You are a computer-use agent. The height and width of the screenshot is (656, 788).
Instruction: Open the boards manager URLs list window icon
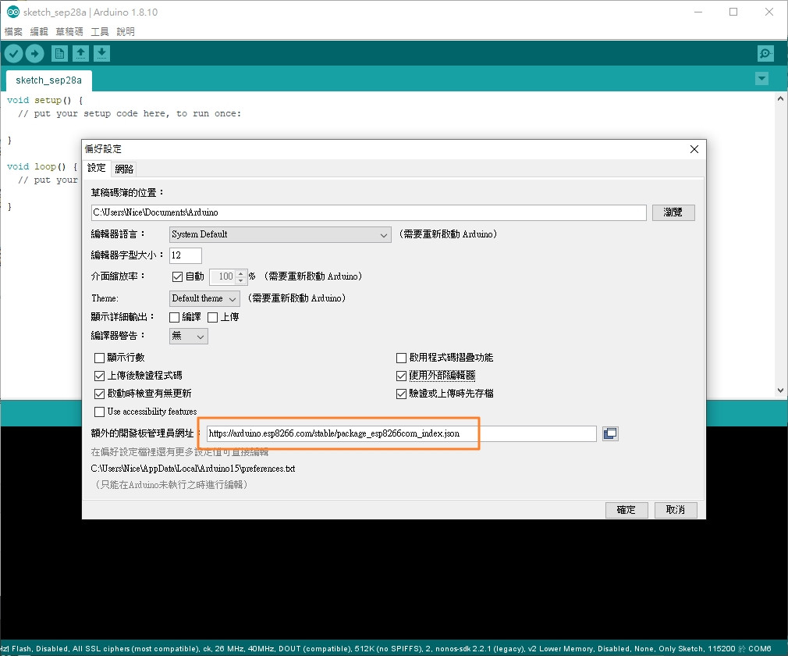click(x=610, y=433)
